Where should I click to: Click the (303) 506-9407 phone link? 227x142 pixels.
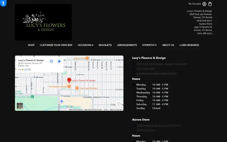coord(145,68)
